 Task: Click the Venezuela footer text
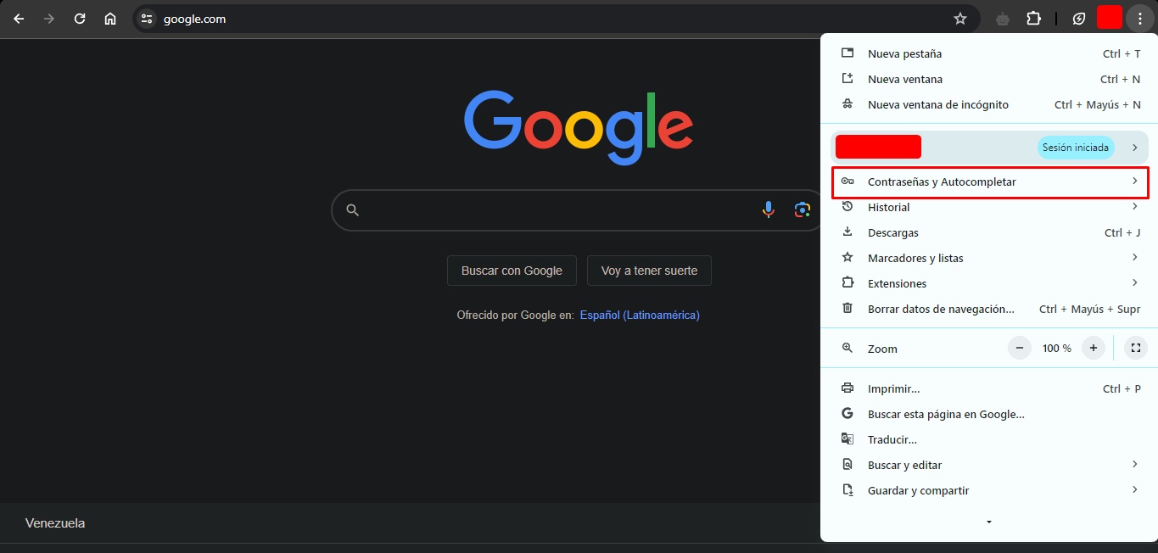[55, 523]
